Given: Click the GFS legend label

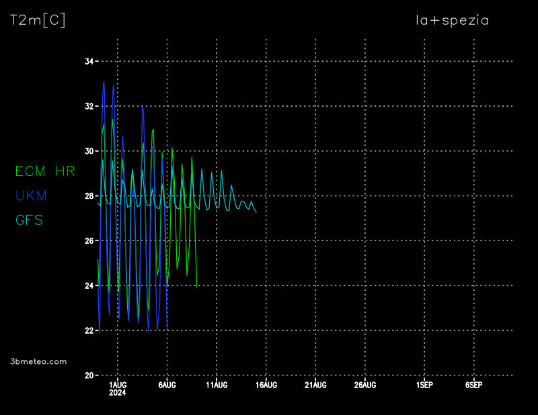Looking at the screenshot, I should (30, 220).
